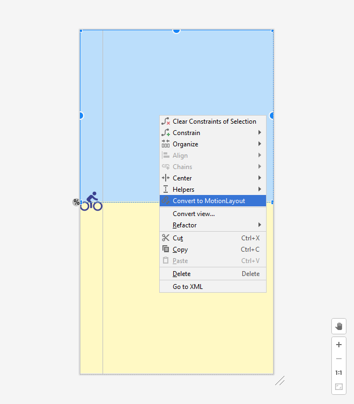Image resolution: width=354 pixels, height=404 pixels.
Task: Click the zoom to fit screen icon
Action: coord(339,387)
